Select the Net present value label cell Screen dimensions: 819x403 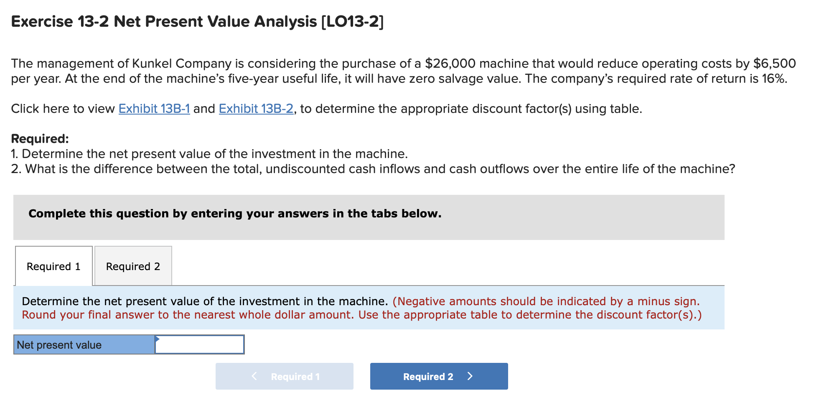click(x=84, y=344)
